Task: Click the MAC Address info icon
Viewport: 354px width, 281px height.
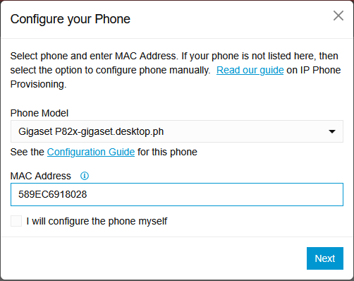Action: pyautogui.click(x=85, y=176)
